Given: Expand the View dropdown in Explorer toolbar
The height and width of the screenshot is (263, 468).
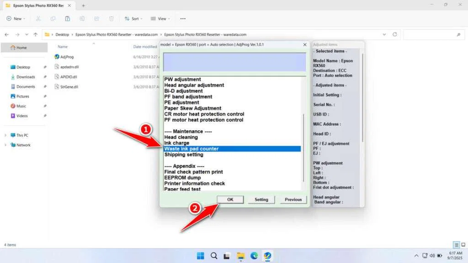Looking at the screenshot, I should click(160, 19).
